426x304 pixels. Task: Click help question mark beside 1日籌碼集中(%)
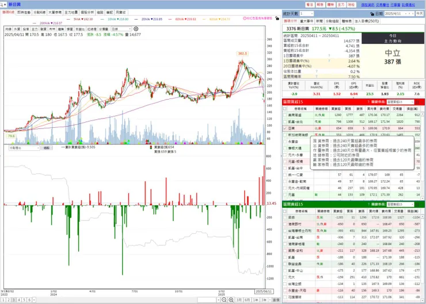[x=329, y=61]
